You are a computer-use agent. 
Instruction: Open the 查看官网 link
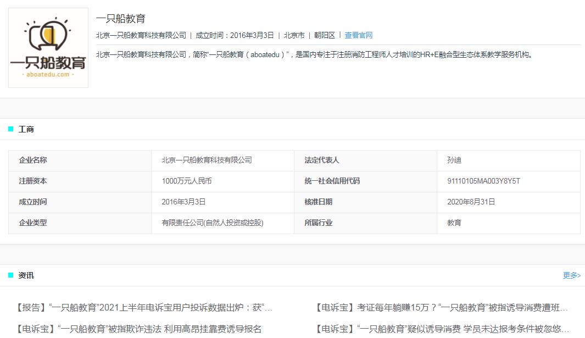(x=358, y=35)
